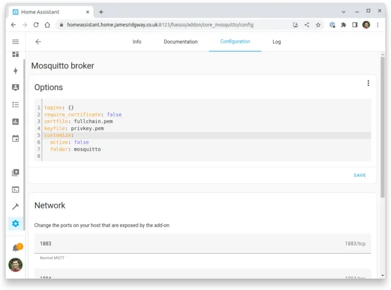Screen dimensions: 391x290
Task: Click the 'Mosquitto broker' heading
Action: (63, 66)
